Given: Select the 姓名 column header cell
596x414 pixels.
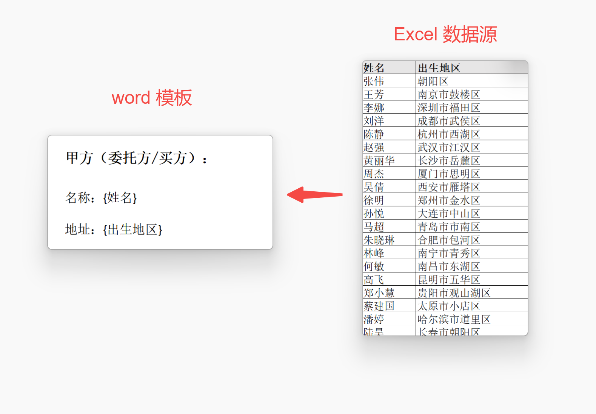Looking at the screenshot, I should tap(388, 68).
